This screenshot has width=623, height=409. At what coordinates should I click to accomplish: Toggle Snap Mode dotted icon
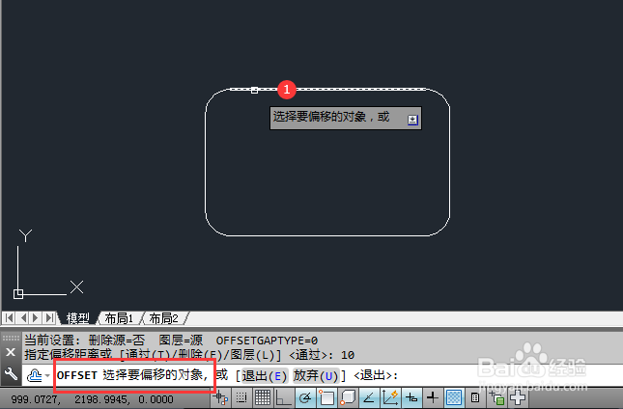(241, 397)
